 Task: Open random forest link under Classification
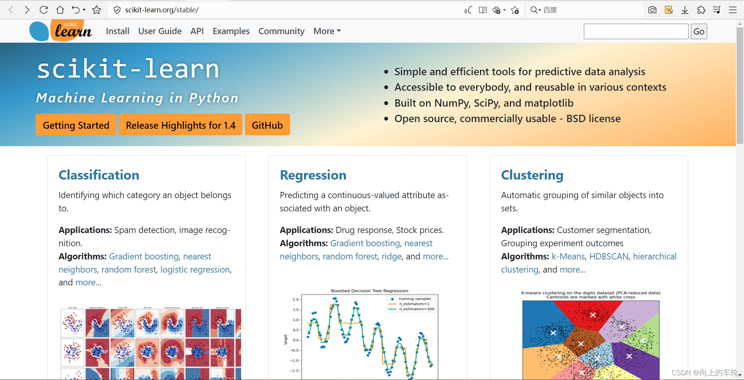(x=129, y=269)
